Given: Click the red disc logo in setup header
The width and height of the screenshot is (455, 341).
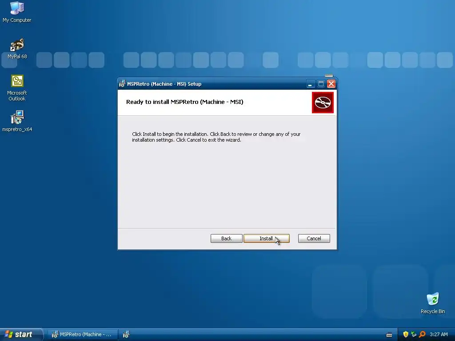Looking at the screenshot, I should point(323,103).
